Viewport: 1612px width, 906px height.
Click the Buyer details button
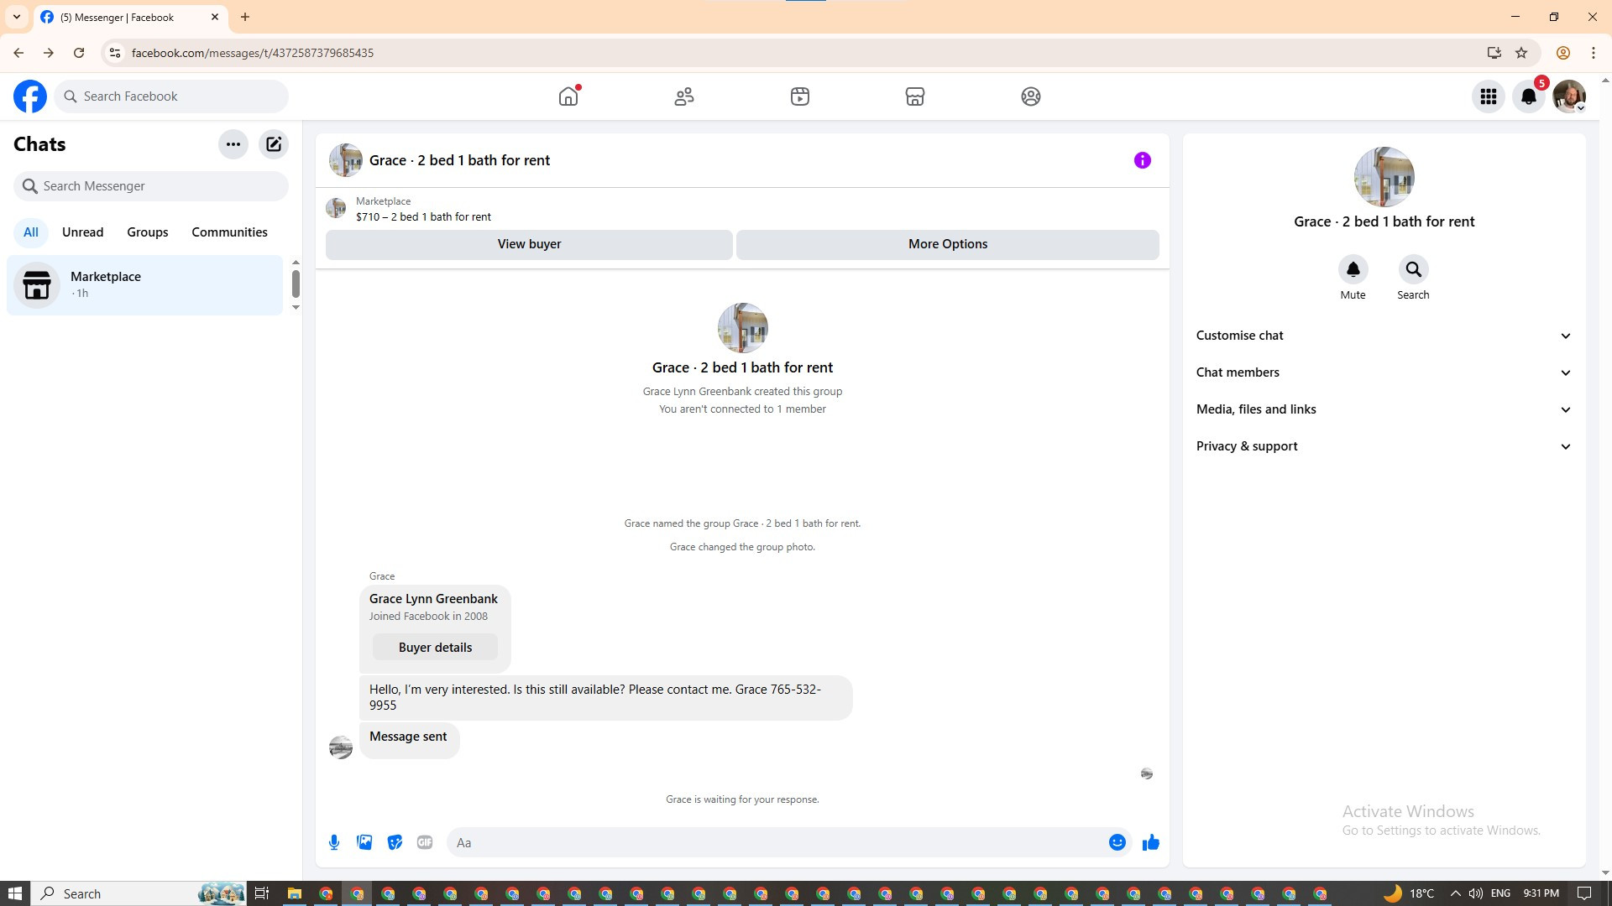pyautogui.click(x=435, y=648)
